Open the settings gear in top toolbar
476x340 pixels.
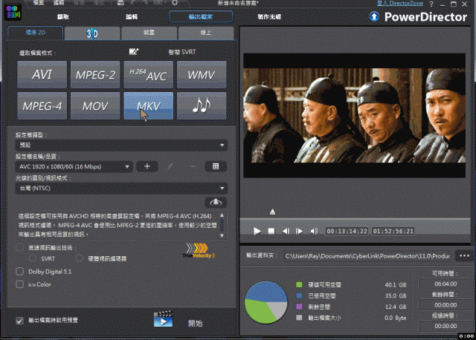[175, 3]
